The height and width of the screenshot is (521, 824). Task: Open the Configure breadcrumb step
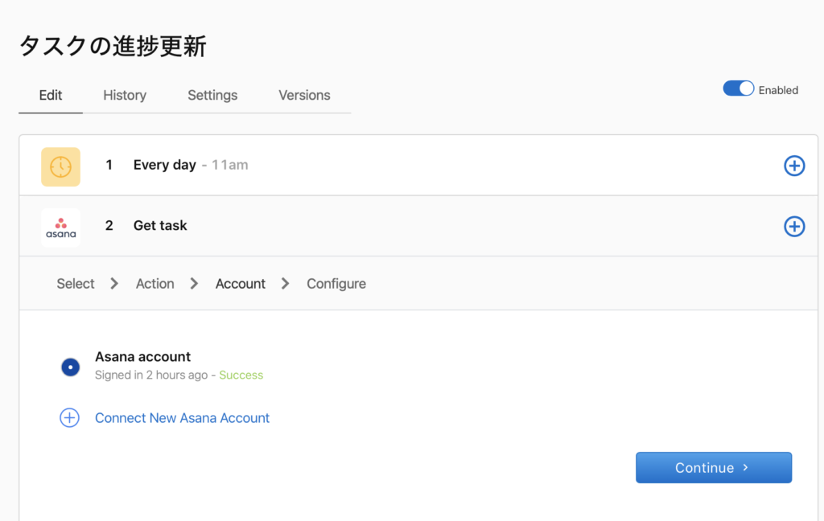(x=336, y=284)
